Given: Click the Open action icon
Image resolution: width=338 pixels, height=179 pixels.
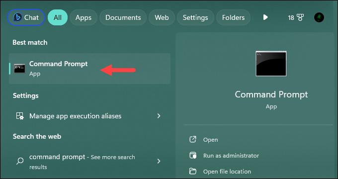Looking at the screenshot, I should (x=193, y=140).
